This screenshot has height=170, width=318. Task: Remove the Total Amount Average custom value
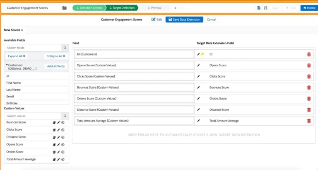[x=63, y=160]
